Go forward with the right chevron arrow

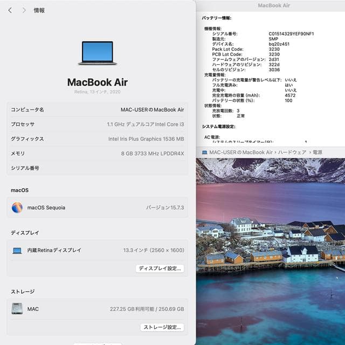click(24, 10)
